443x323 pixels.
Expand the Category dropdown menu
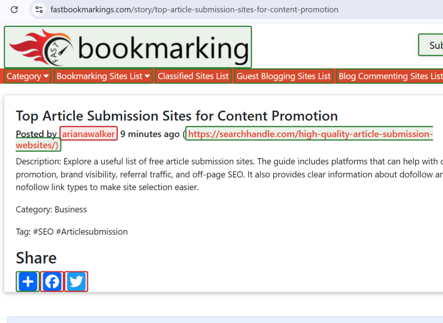(x=27, y=76)
